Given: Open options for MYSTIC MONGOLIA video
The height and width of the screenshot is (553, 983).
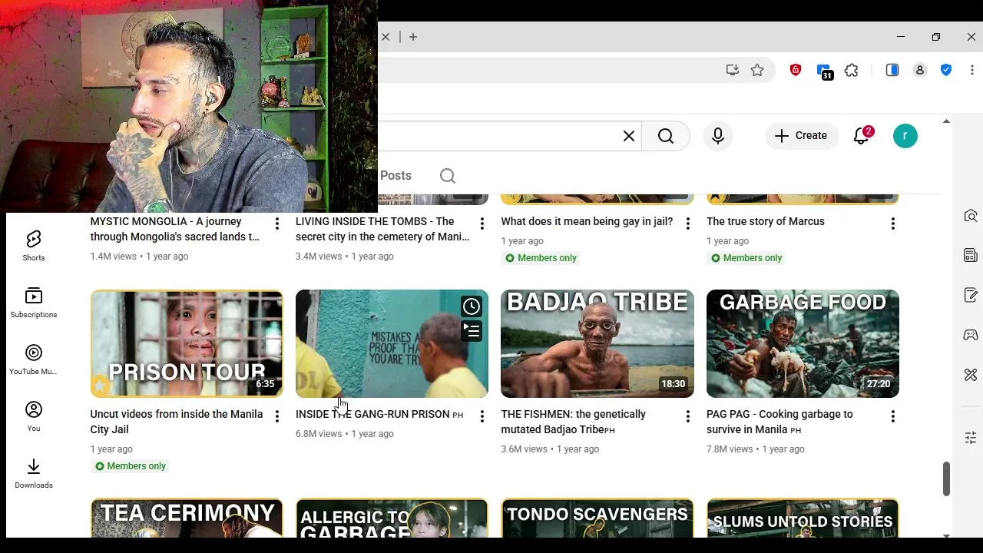Looking at the screenshot, I should pos(276,224).
